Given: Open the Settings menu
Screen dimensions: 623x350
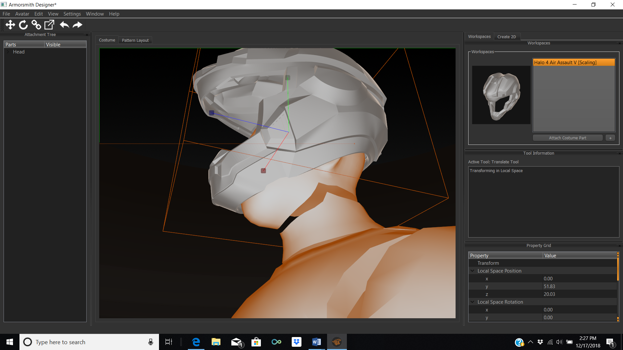Looking at the screenshot, I should coord(72,14).
